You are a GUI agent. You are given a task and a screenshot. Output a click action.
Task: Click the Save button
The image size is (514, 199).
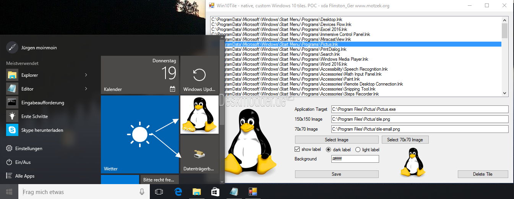tap(337, 174)
